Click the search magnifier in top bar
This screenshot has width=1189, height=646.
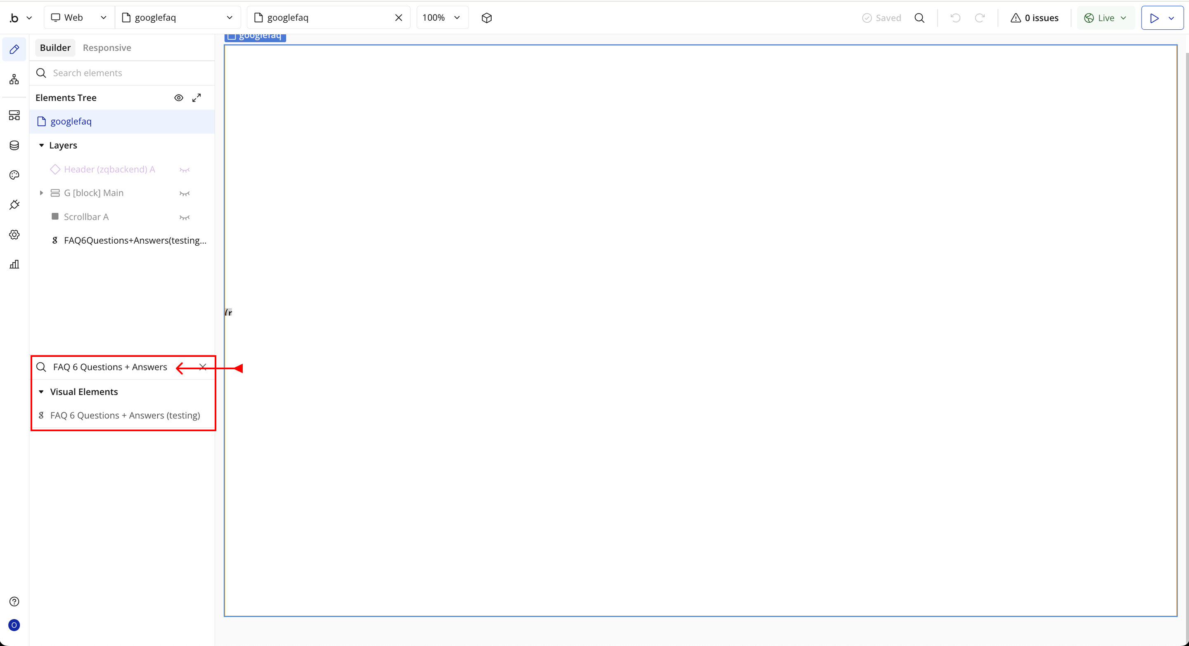[919, 17]
